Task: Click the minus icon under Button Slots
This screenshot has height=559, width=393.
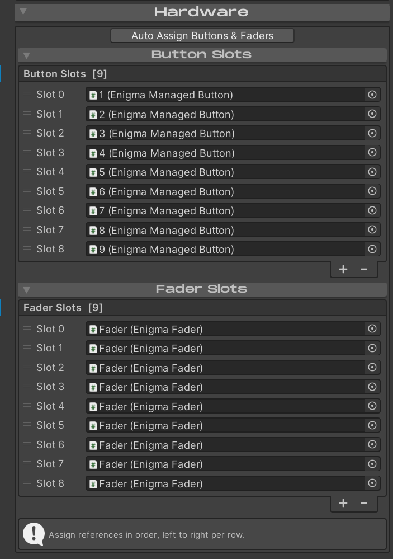Action: [364, 269]
